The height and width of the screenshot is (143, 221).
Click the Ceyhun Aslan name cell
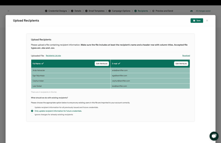(71, 81)
